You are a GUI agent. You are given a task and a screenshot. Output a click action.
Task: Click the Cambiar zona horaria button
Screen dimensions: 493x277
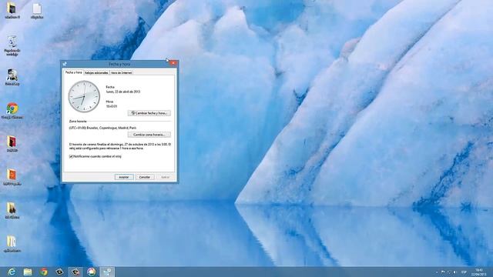click(x=149, y=135)
